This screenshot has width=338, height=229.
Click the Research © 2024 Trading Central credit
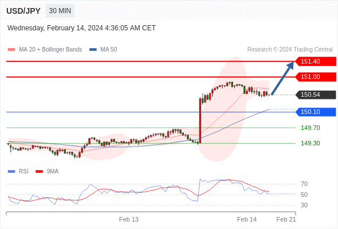click(x=290, y=50)
